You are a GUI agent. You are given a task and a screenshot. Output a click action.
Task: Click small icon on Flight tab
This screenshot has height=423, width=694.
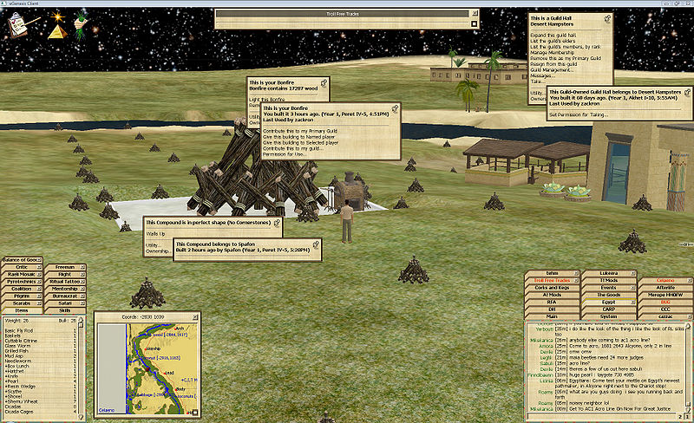point(82,275)
